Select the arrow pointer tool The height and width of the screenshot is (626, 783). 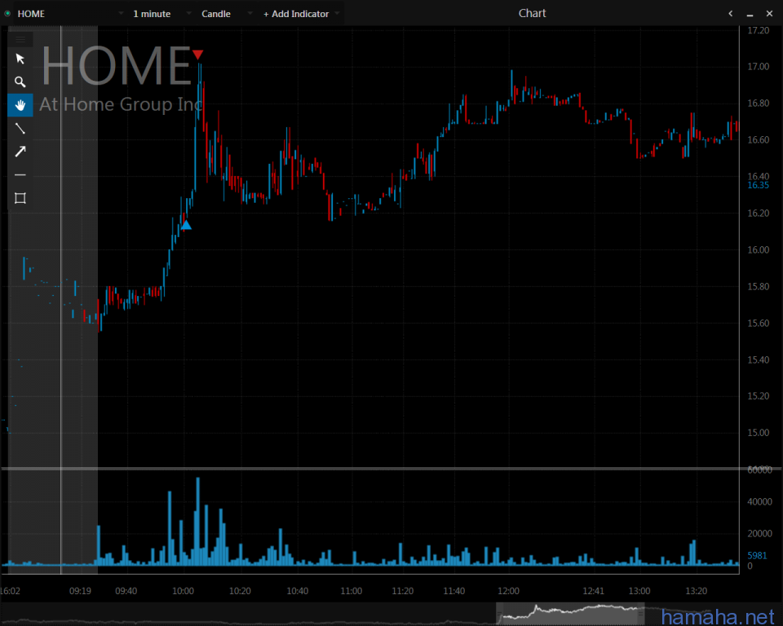(x=20, y=59)
